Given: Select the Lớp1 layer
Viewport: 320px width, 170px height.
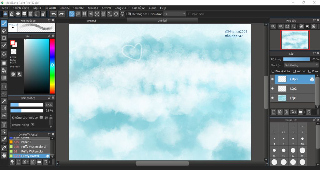Looking at the screenshot, I should (x=292, y=98).
